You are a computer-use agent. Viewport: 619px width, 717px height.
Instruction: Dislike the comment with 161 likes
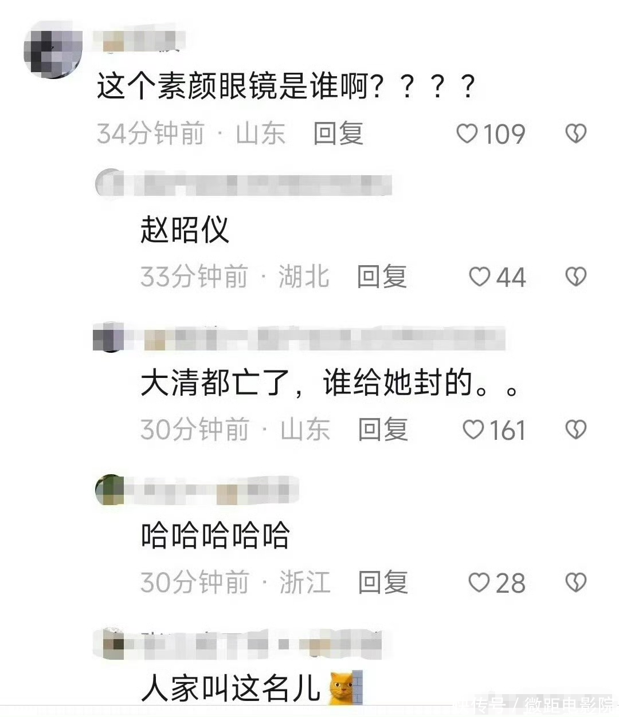(x=575, y=430)
